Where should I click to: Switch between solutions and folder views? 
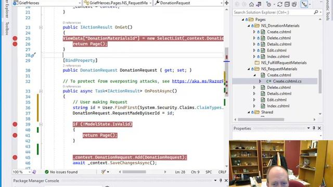pos(259,4)
